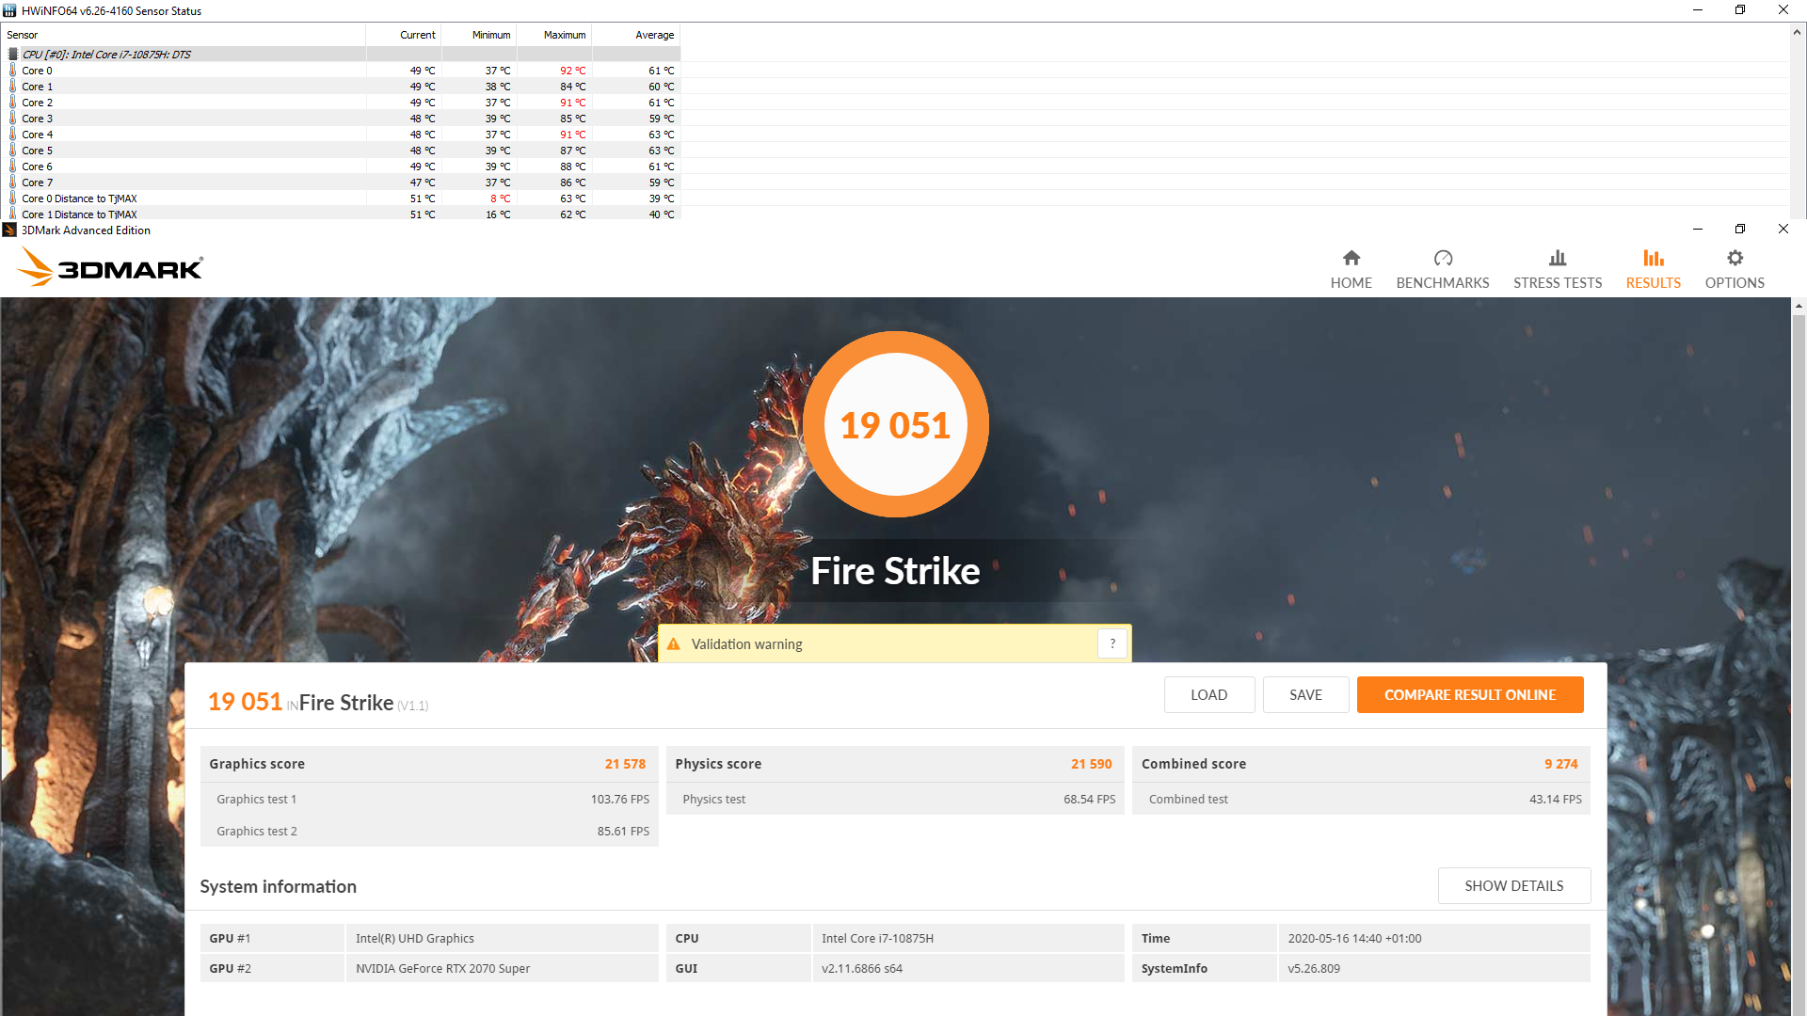Select Core 1 Distance to TjMAX row

[x=341, y=214]
